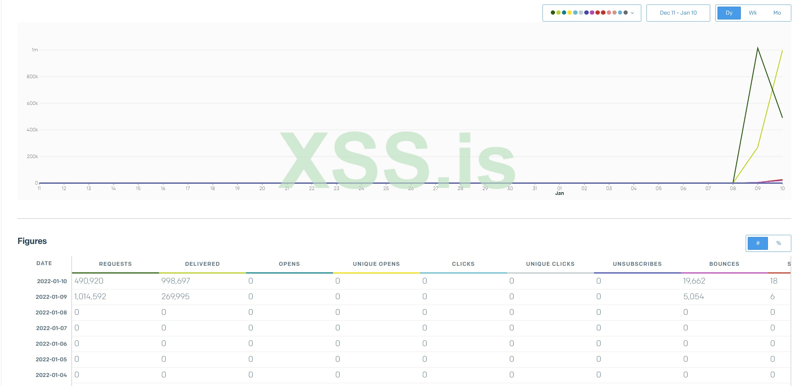Open the Dec 11 - Jan 10 date range picker
793x386 pixels.
tap(678, 13)
